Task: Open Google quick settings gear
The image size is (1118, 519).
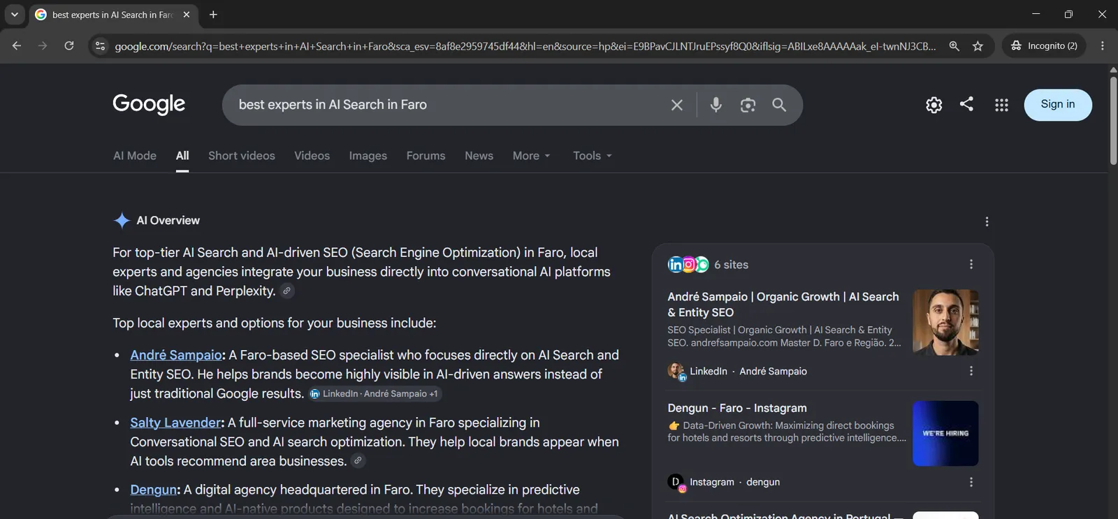Action: click(x=934, y=105)
